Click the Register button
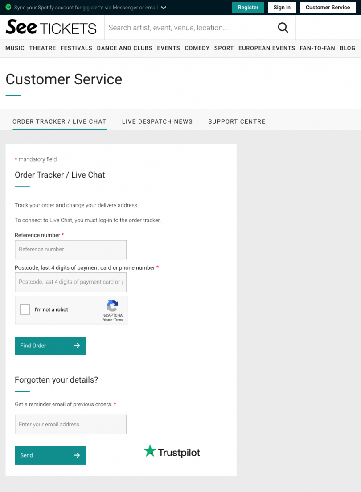Viewport: 361px width, 492px height. click(x=248, y=8)
